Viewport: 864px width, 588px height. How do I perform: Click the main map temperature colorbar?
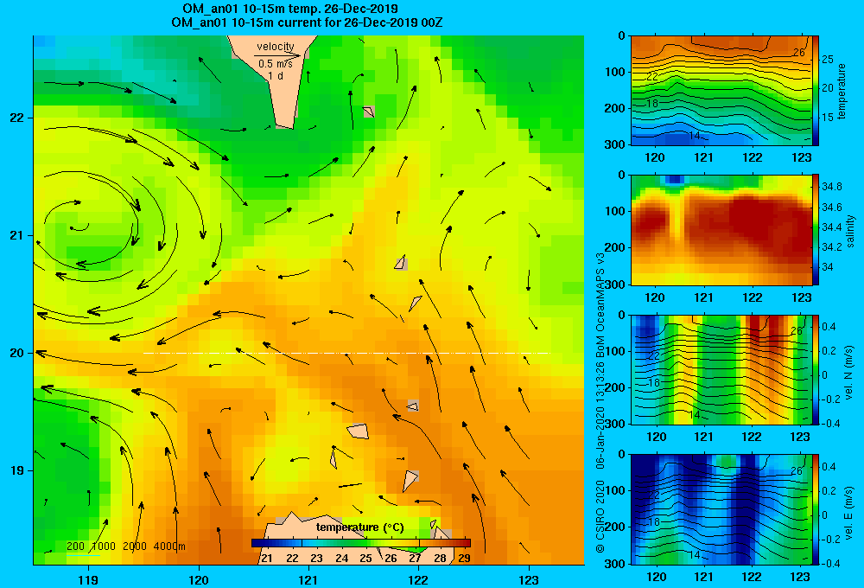361,543
